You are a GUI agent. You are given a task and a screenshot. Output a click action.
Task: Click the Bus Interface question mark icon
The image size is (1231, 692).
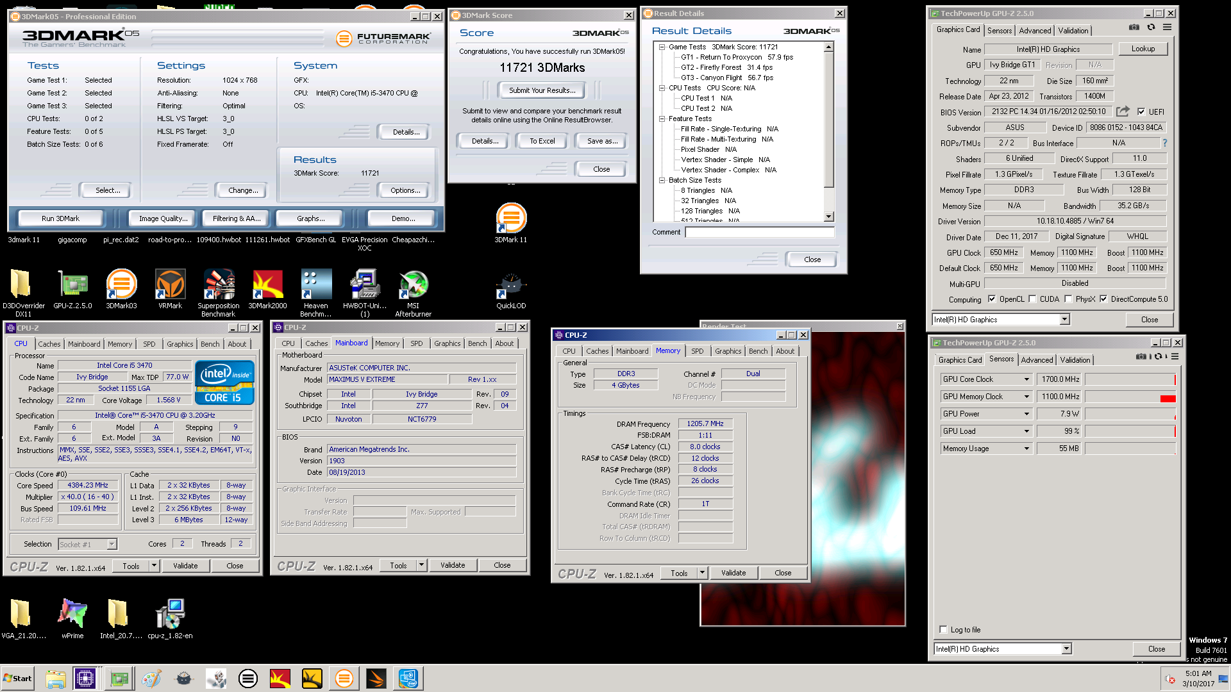tap(1165, 143)
